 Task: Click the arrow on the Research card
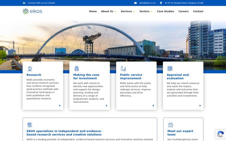click(60, 106)
